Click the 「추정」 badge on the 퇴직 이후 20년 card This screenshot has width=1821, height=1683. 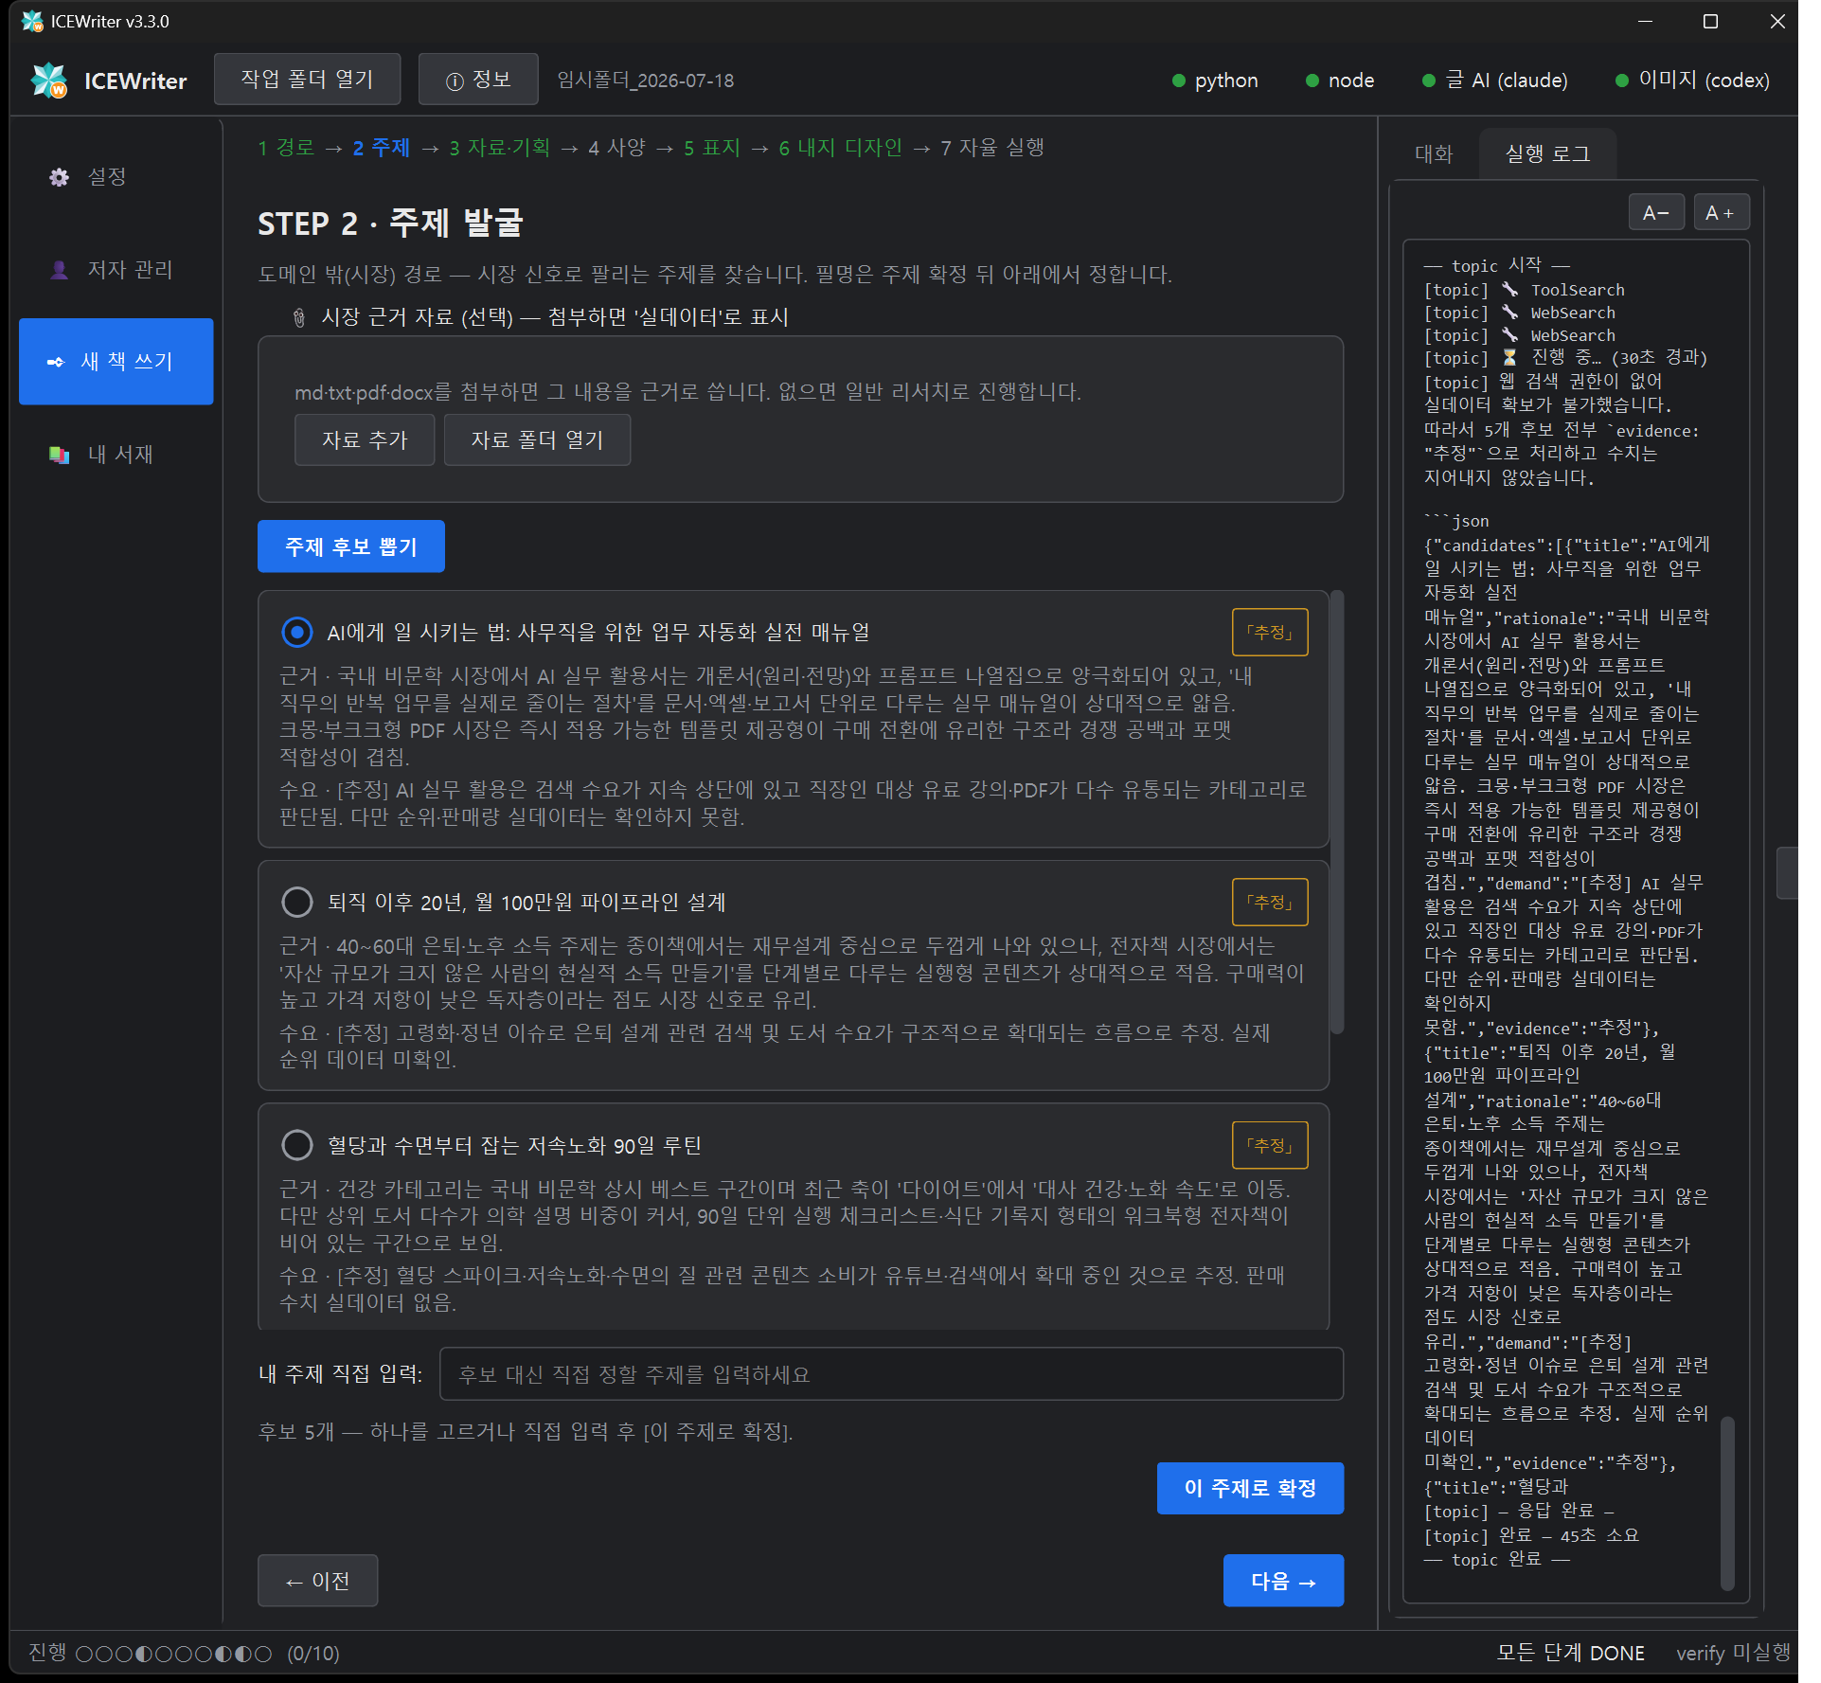click(1270, 902)
